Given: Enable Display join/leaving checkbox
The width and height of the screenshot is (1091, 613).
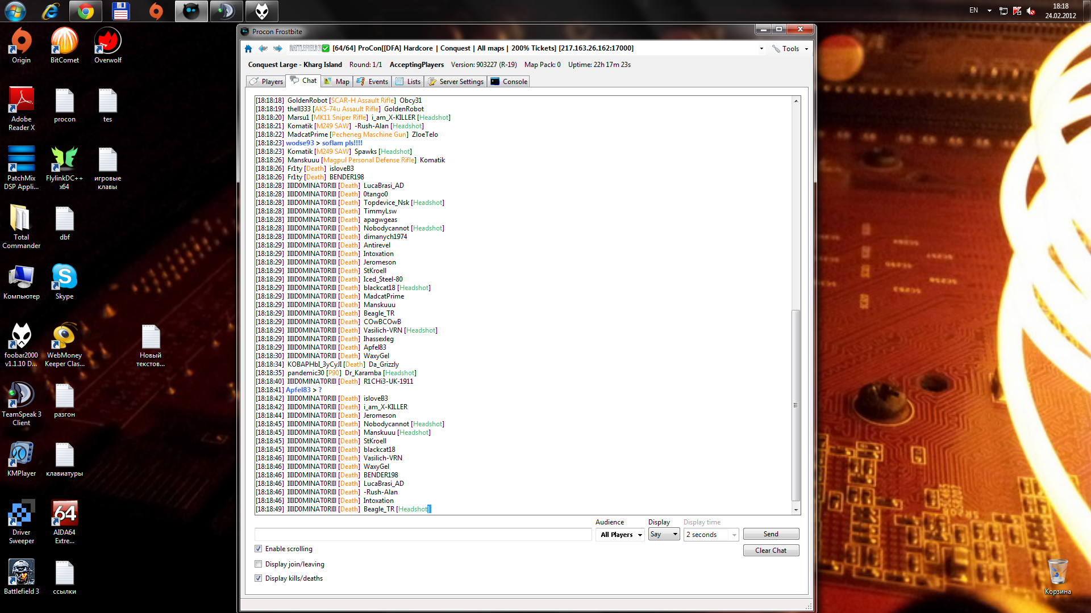Looking at the screenshot, I should pos(259,564).
